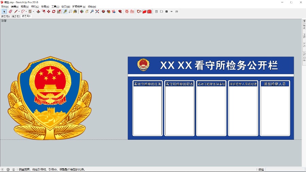
Task: Switch to the third scene tab
Action: pos(26,16)
